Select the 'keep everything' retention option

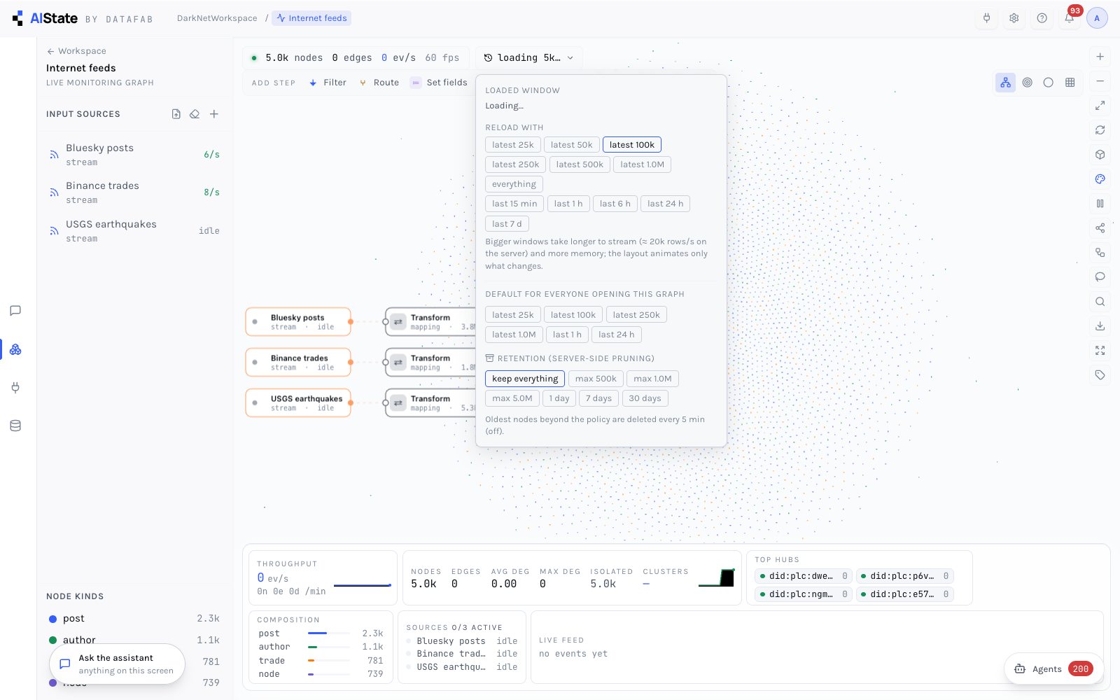tap(525, 379)
